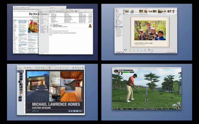Screen dimensions: 199x124
Task: Go to next book page arrow in iPhoto
Action: 176,50
